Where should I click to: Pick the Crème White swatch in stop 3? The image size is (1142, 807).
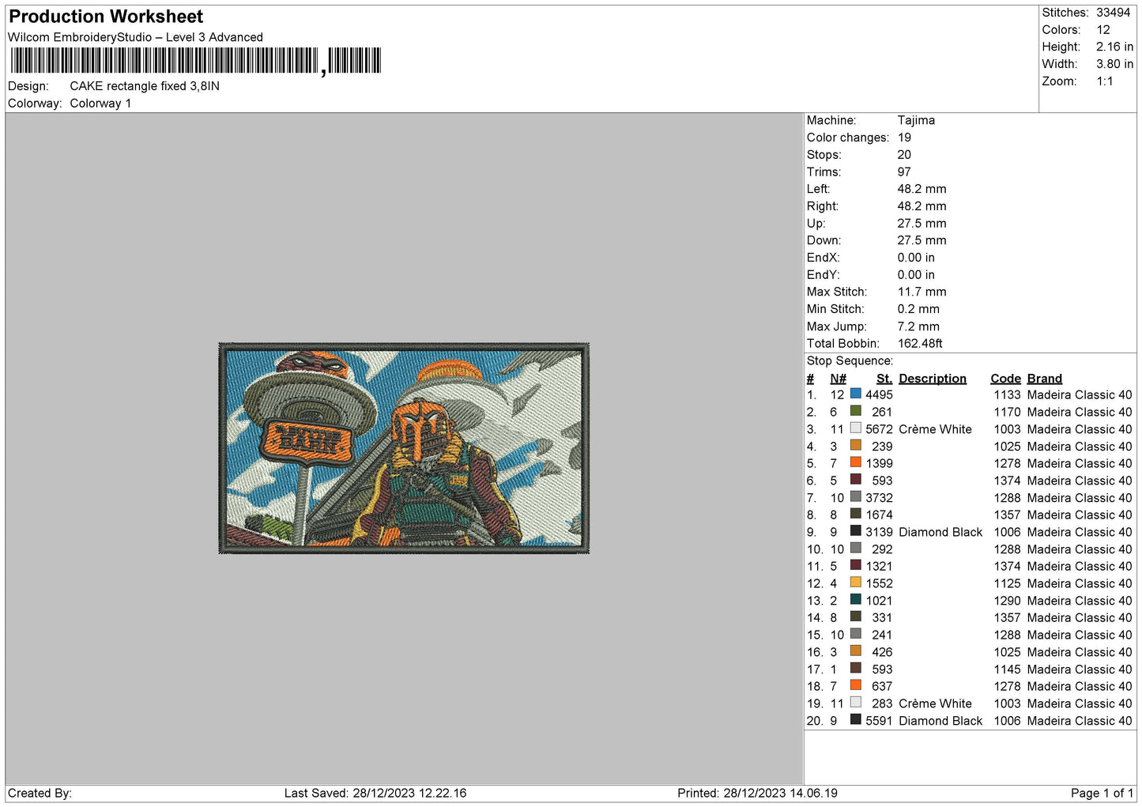point(855,428)
